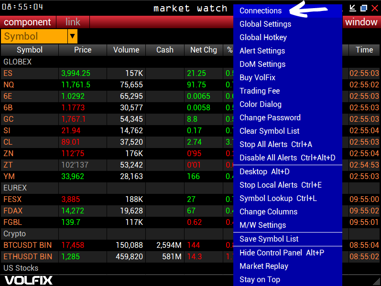The height and width of the screenshot is (286, 381).
Task: Open the window menu
Action: coord(361,22)
